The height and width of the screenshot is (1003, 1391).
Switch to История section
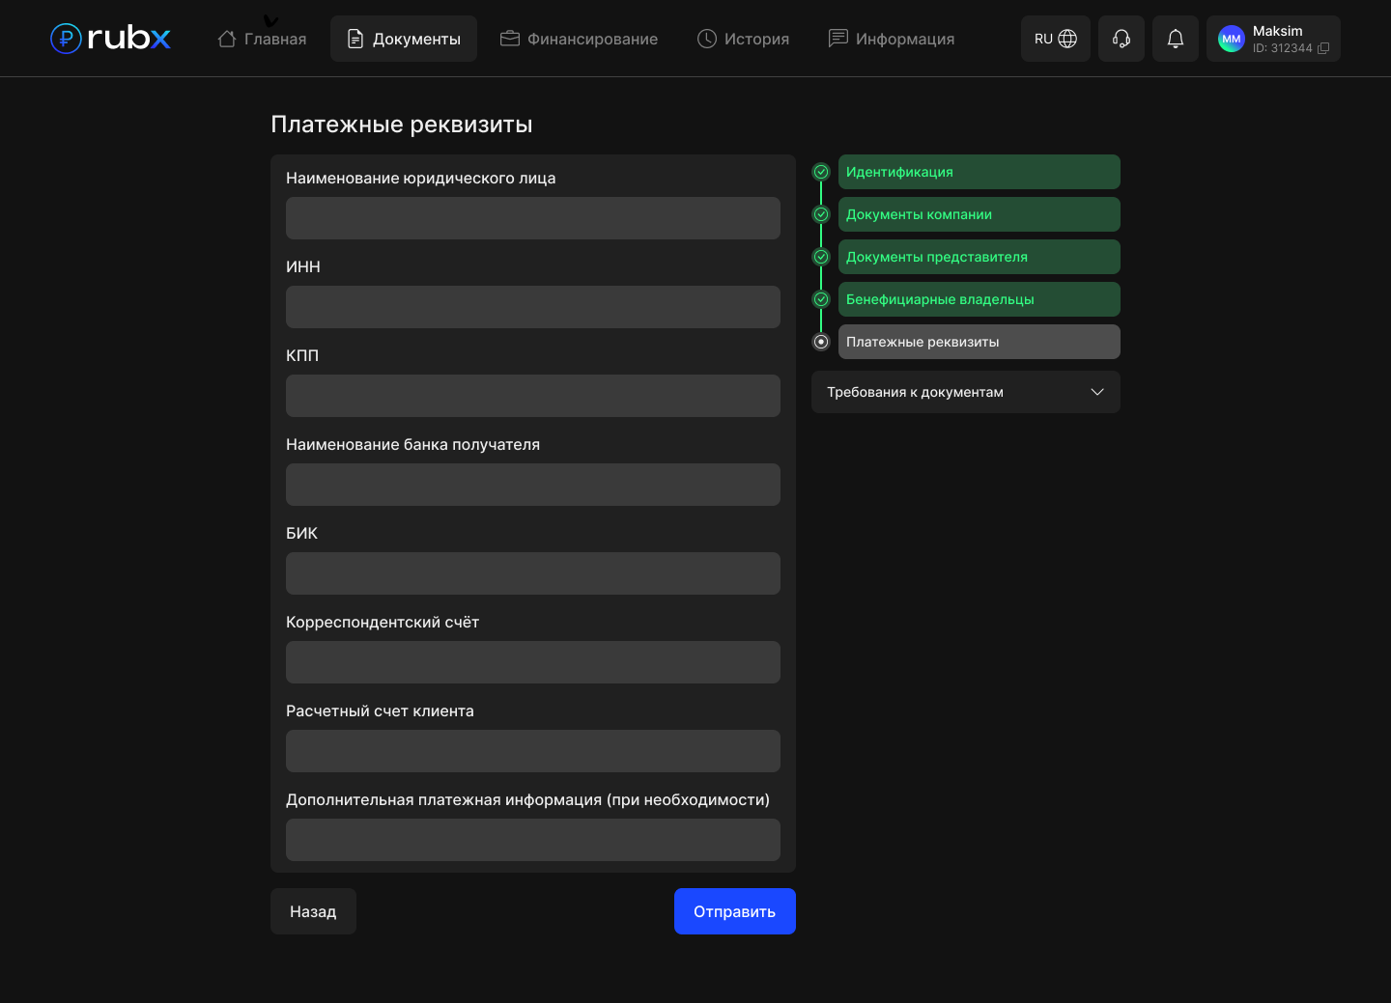pos(743,39)
